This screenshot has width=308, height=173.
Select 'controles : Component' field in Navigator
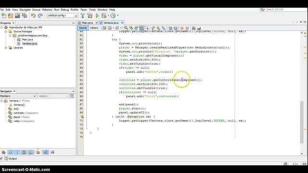tap(26, 113)
